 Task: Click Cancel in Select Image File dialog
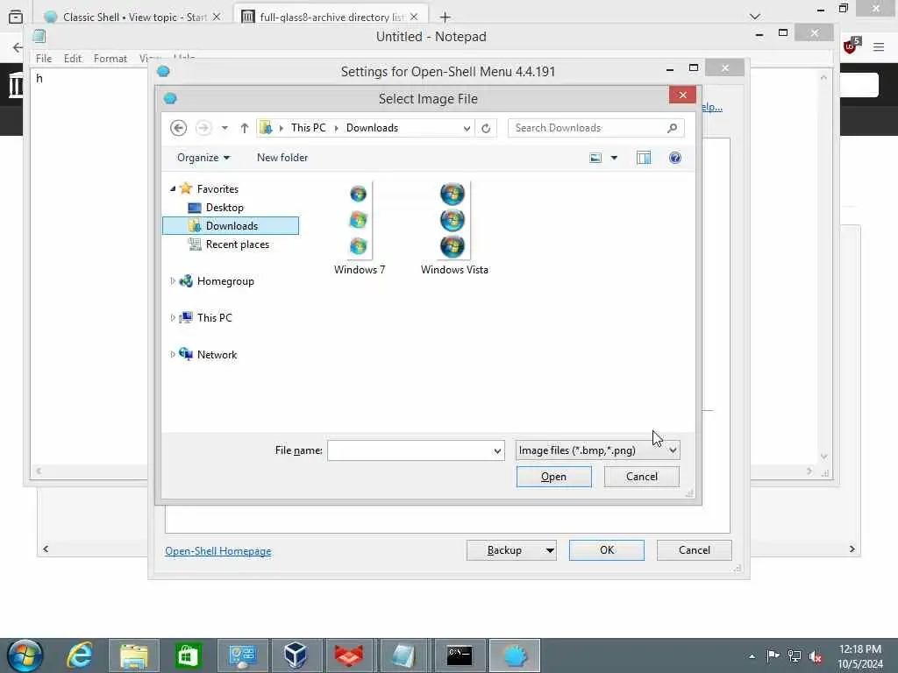coord(641,477)
